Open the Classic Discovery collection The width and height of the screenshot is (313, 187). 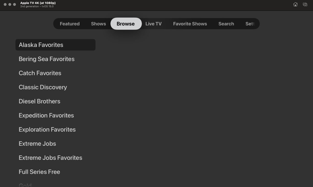click(x=43, y=87)
